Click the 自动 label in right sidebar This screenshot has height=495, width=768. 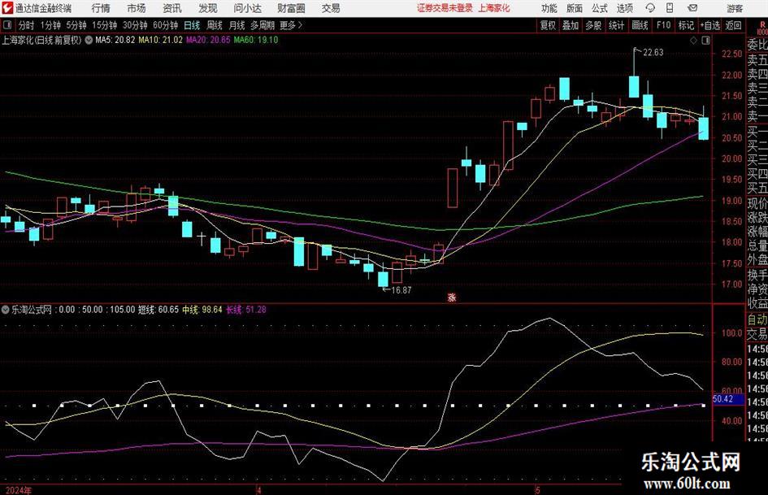pyautogui.click(x=757, y=320)
